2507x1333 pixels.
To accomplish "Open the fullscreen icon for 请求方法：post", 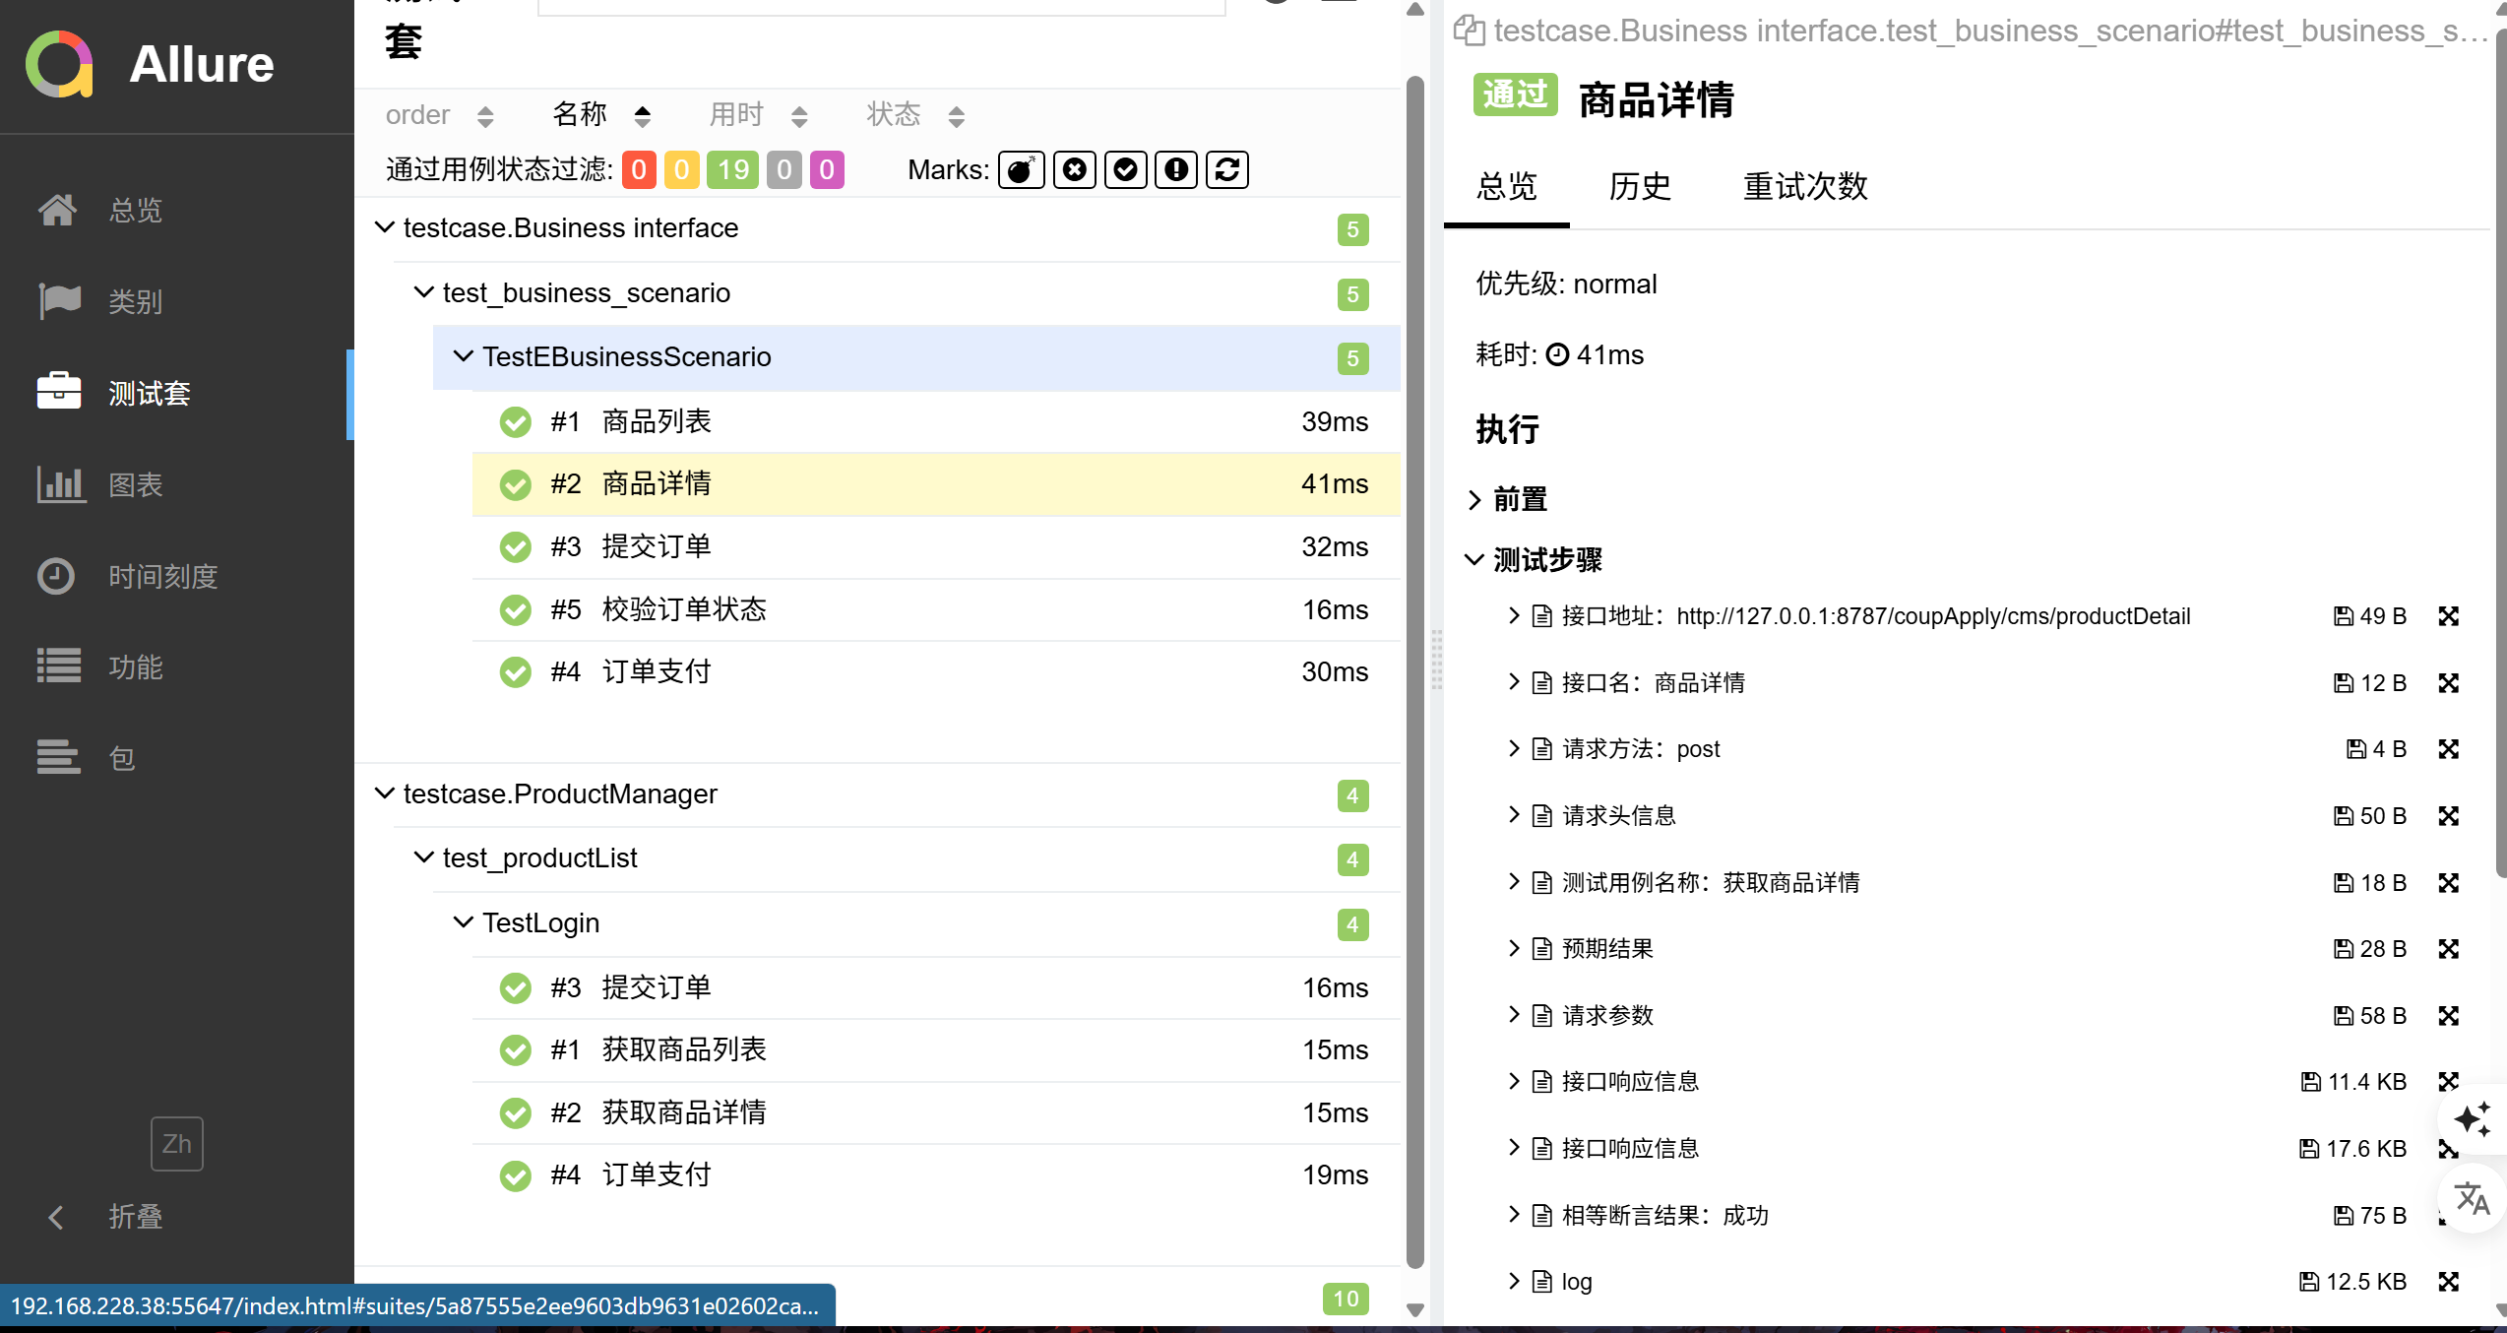I will click(x=2449, y=749).
